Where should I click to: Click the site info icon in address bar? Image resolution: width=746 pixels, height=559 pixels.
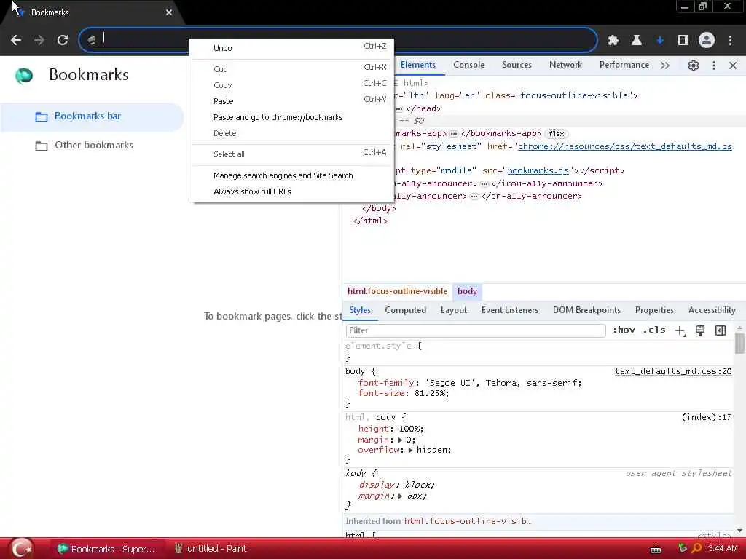(92, 40)
